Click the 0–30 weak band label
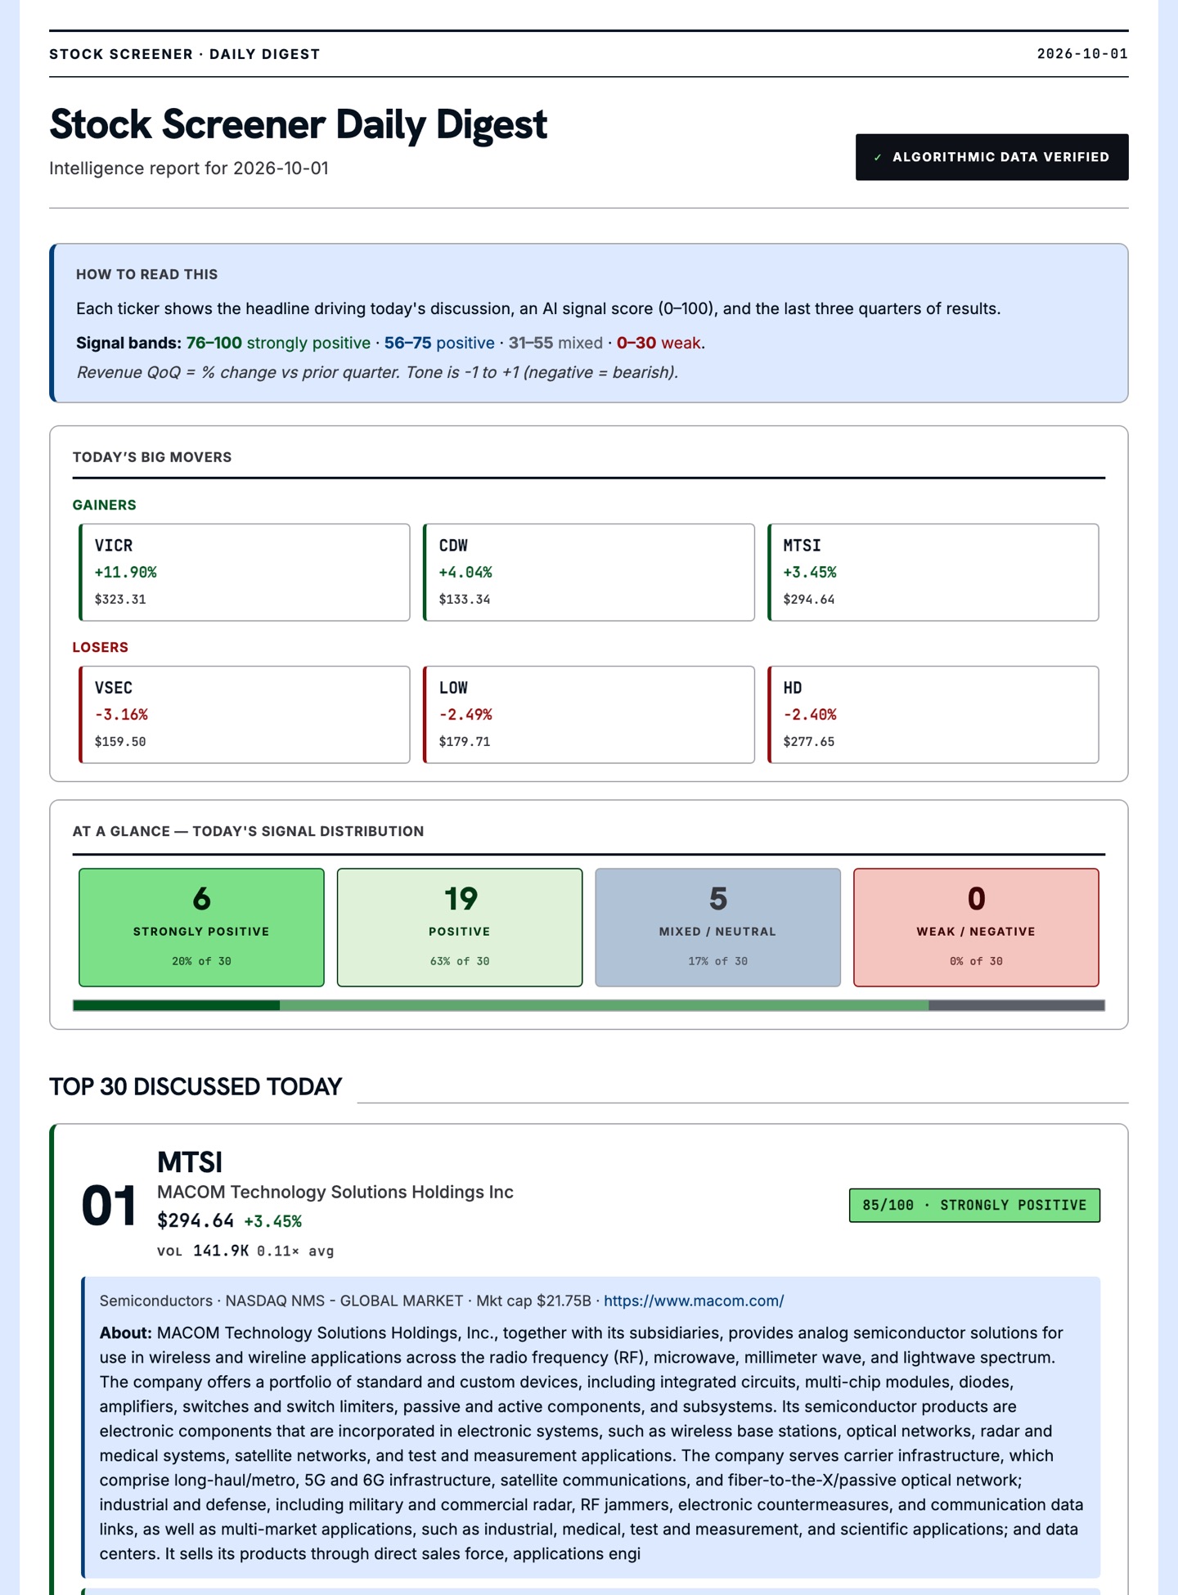 tap(659, 343)
